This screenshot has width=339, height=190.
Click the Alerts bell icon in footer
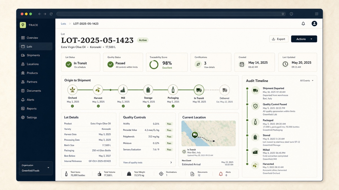pos(221,174)
